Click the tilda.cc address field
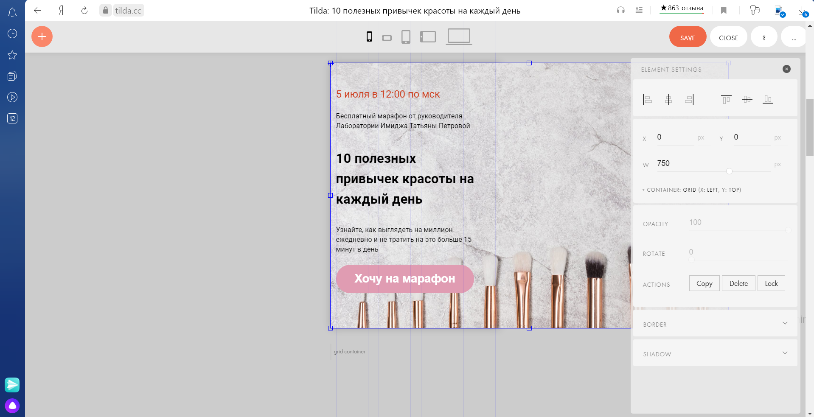814x417 pixels. point(128,10)
